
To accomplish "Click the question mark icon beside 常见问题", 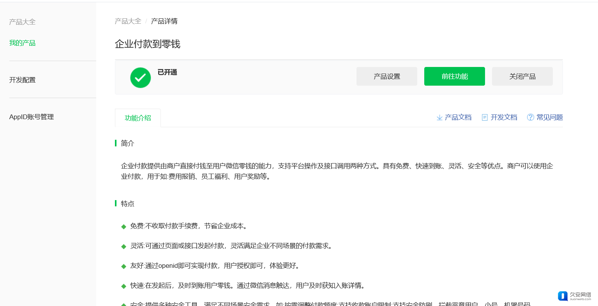I will (x=530, y=117).
